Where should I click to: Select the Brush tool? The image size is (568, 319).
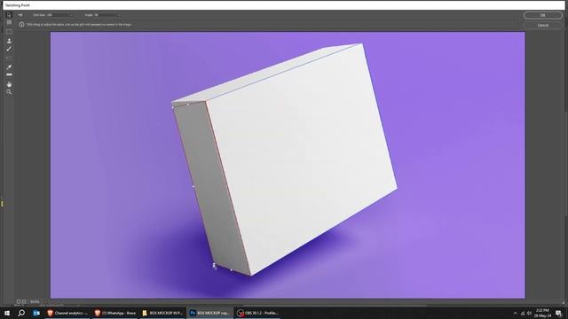coord(9,49)
